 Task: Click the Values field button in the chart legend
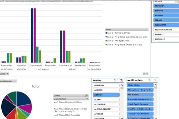pos(127,29)
